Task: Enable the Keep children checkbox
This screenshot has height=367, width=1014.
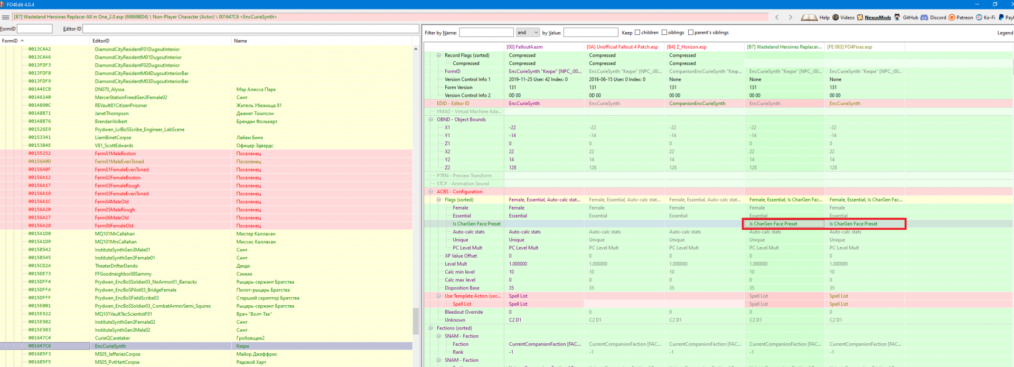Action: [x=637, y=33]
